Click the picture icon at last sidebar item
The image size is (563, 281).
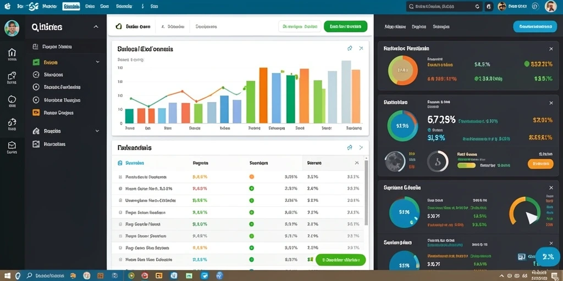click(x=36, y=144)
